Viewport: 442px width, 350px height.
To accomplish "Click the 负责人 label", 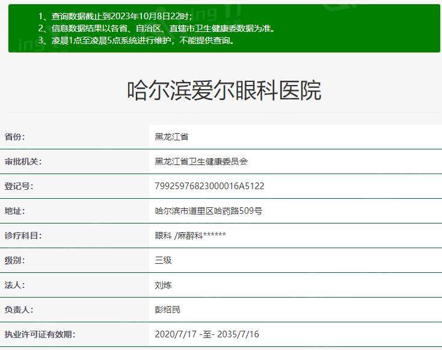I will 19,310.
